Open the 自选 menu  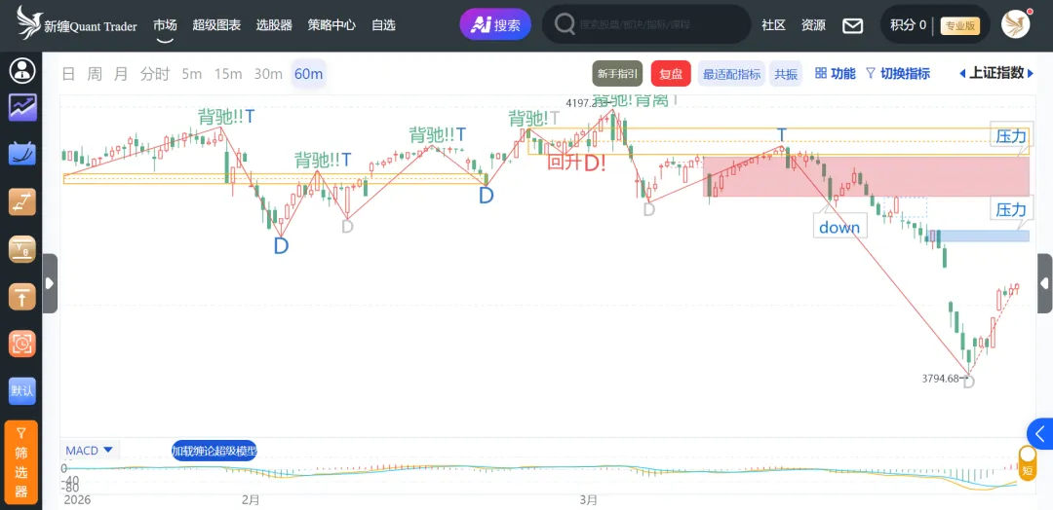tap(383, 25)
